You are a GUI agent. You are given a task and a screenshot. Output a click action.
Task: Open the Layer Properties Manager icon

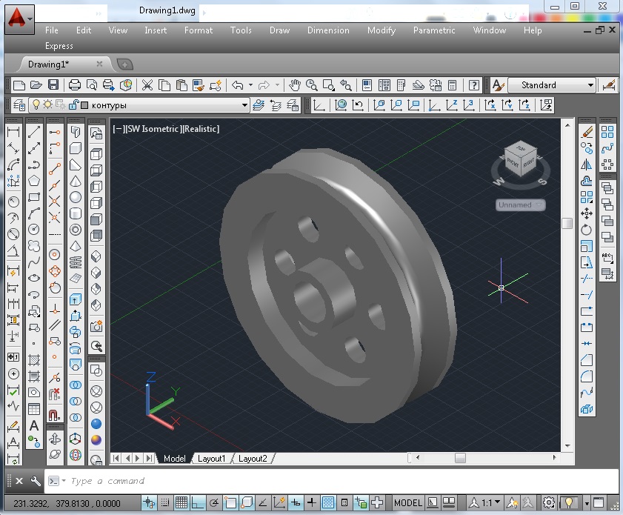(x=19, y=105)
